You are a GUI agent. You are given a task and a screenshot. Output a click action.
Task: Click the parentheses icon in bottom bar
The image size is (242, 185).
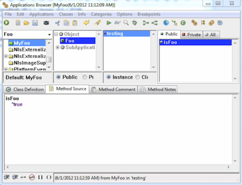(x=49, y=177)
